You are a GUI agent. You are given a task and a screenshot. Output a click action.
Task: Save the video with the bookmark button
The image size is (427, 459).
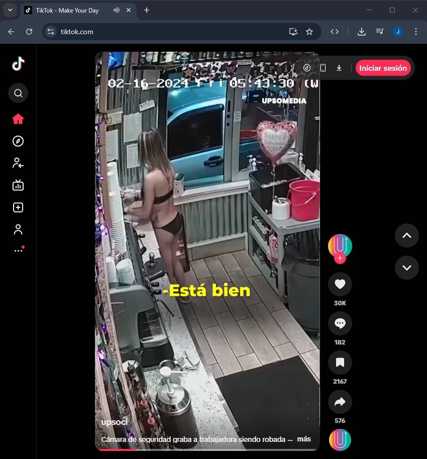[340, 363]
